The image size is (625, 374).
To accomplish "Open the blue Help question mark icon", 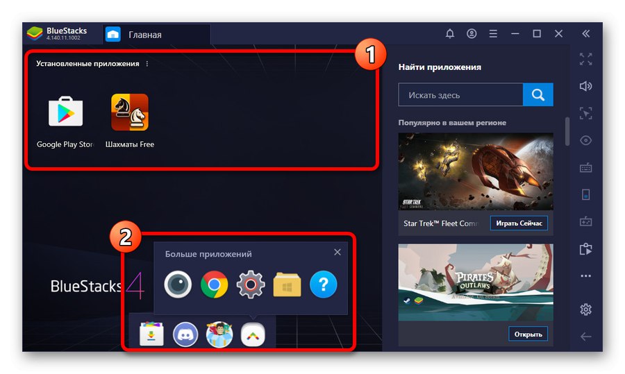I will (x=323, y=284).
